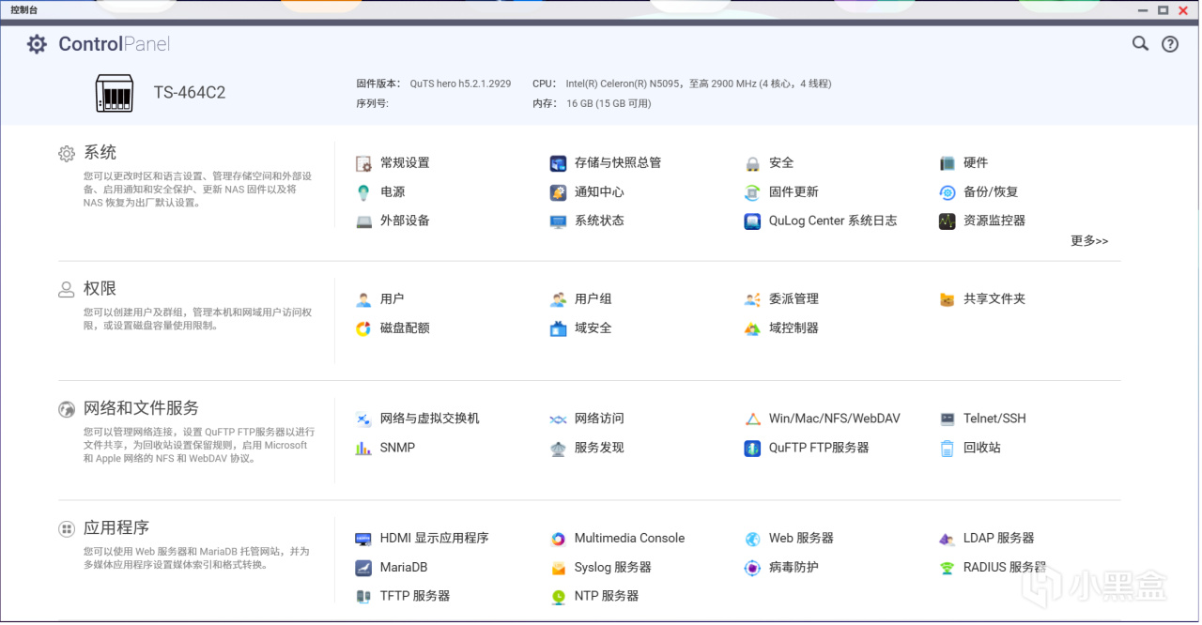Open the Multimedia Console icon
The height and width of the screenshot is (625, 1202).
558,540
